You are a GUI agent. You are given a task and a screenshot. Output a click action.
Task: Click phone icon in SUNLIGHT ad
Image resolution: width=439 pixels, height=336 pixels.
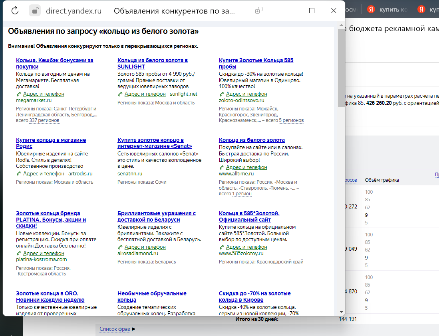coord(120,94)
